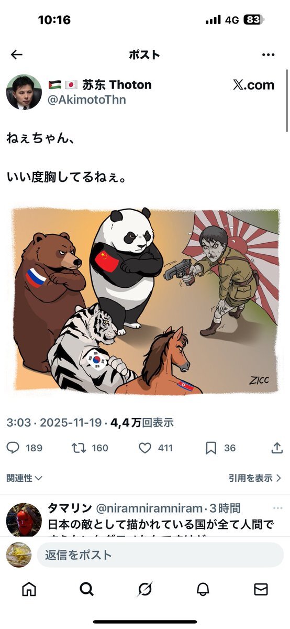
Task: Tap the post author's profile picture
Action: coord(24,92)
